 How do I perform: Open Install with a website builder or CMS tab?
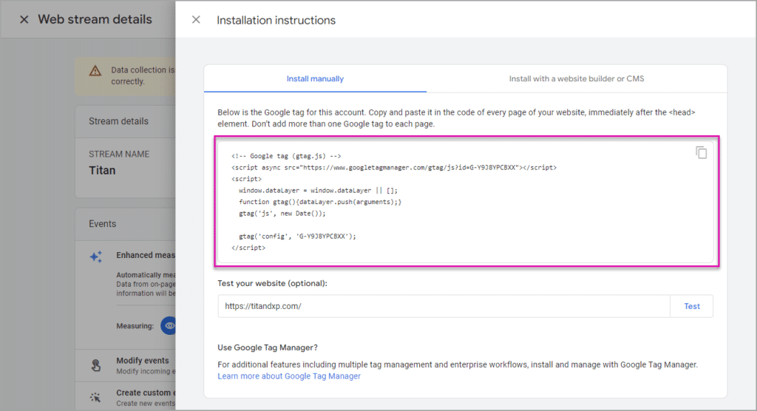tap(577, 78)
